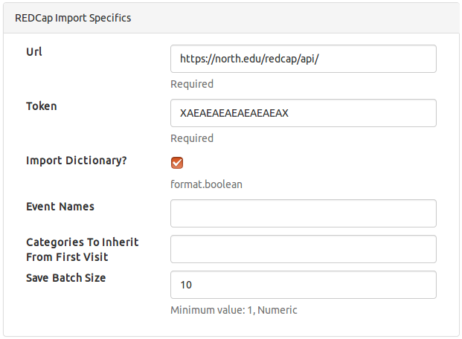The width and height of the screenshot is (462, 339).
Task: Click the Save Batch Size number field
Action: [x=303, y=285]
